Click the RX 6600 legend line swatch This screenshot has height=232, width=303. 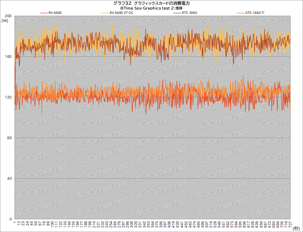(44, 13)
